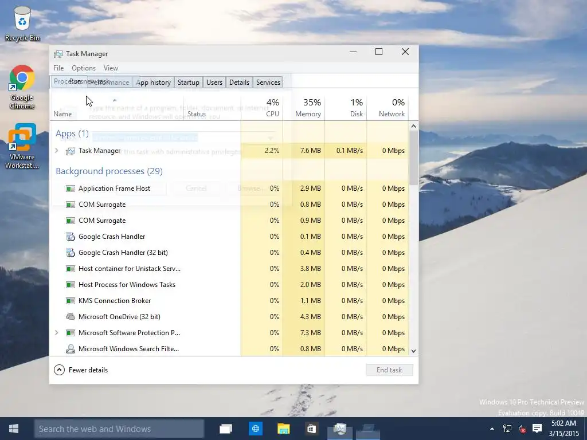This screenshot has height=440, width=587.
Task: Show hidden system tray icons
Action: click(492, 429)
